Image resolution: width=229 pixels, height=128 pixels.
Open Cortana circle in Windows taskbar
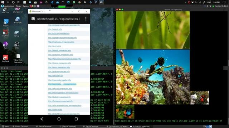click(13, 2)
